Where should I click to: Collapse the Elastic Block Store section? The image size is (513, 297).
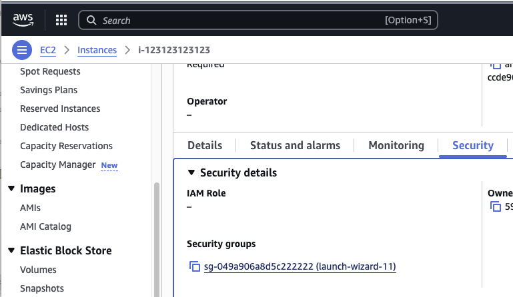pos(11,251)
